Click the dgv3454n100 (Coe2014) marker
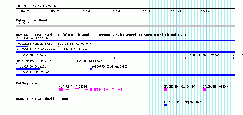The image size is (243, 115). (16, 63)
